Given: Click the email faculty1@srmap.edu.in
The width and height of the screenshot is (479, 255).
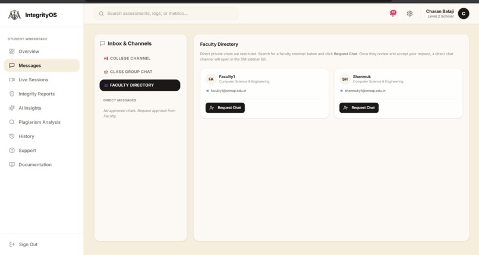Looking at the screenshot, I should click(x=228, y=91).
